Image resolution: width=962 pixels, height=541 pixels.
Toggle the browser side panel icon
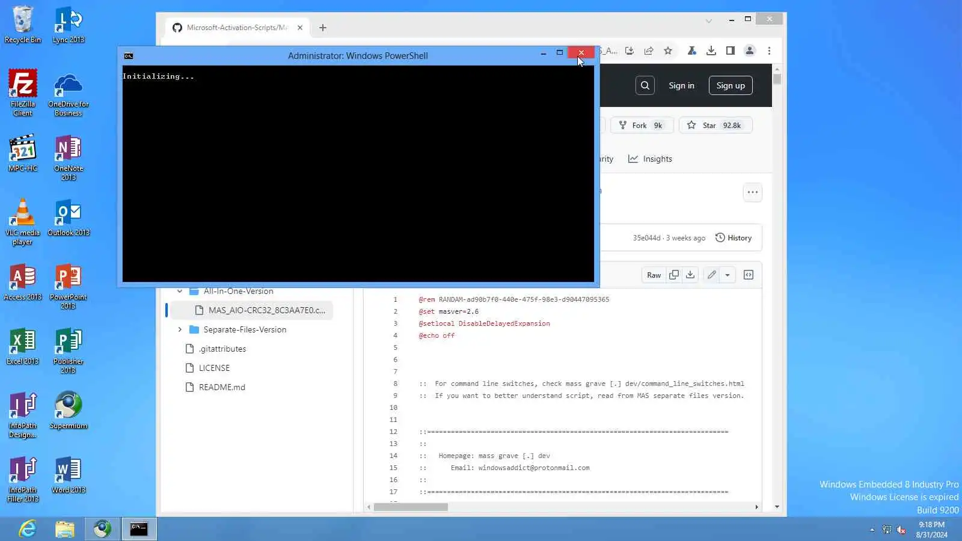(731, 51)
